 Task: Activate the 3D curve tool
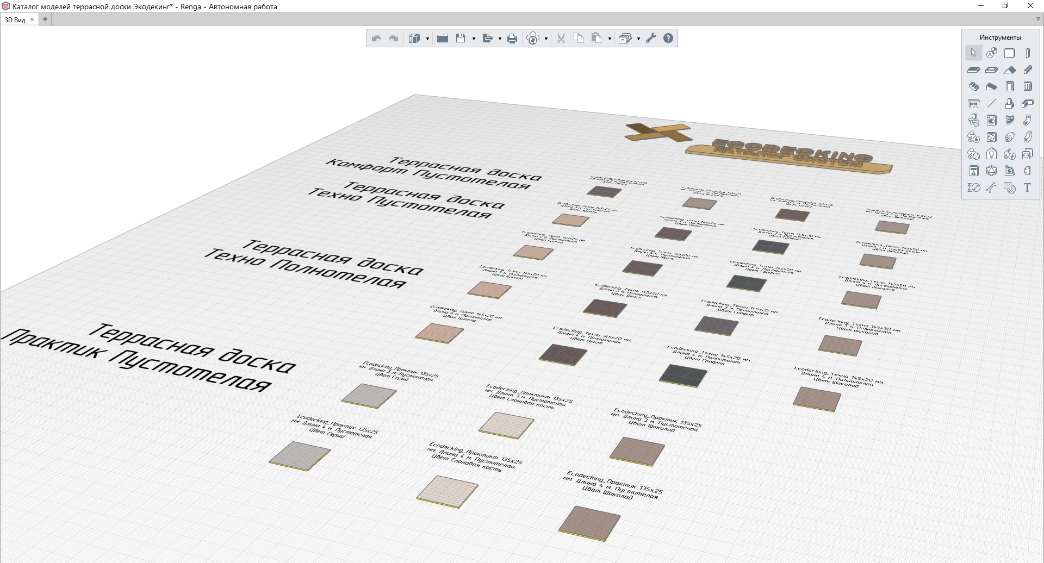[992, 187]
